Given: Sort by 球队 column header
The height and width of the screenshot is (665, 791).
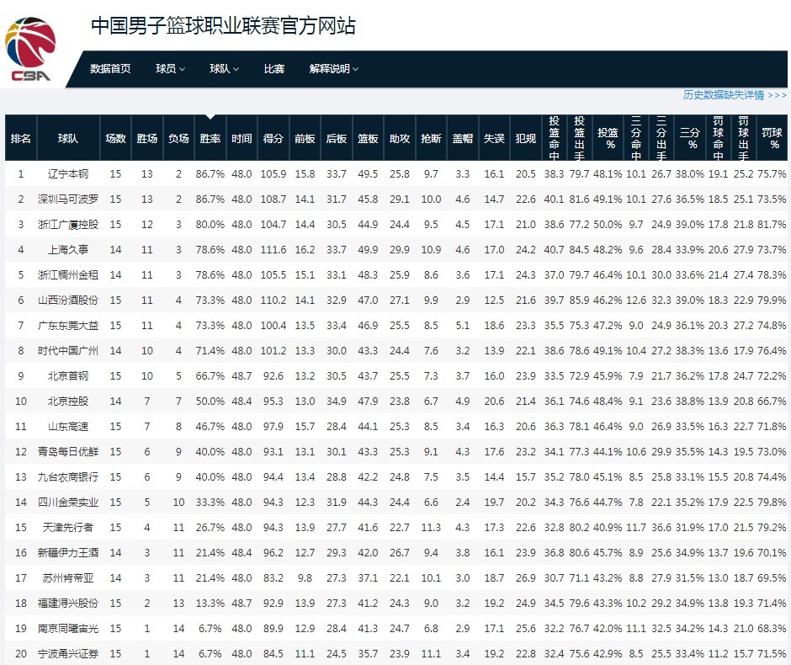Looking at the screenshot, I should coord(68,138).
